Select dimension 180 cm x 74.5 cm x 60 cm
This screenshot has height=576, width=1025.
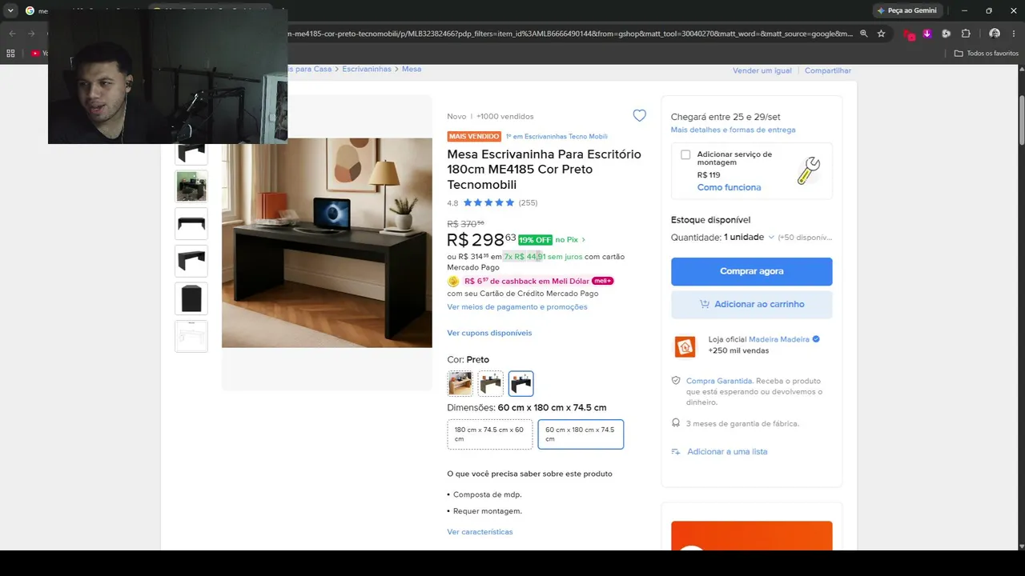pos(489,434)
